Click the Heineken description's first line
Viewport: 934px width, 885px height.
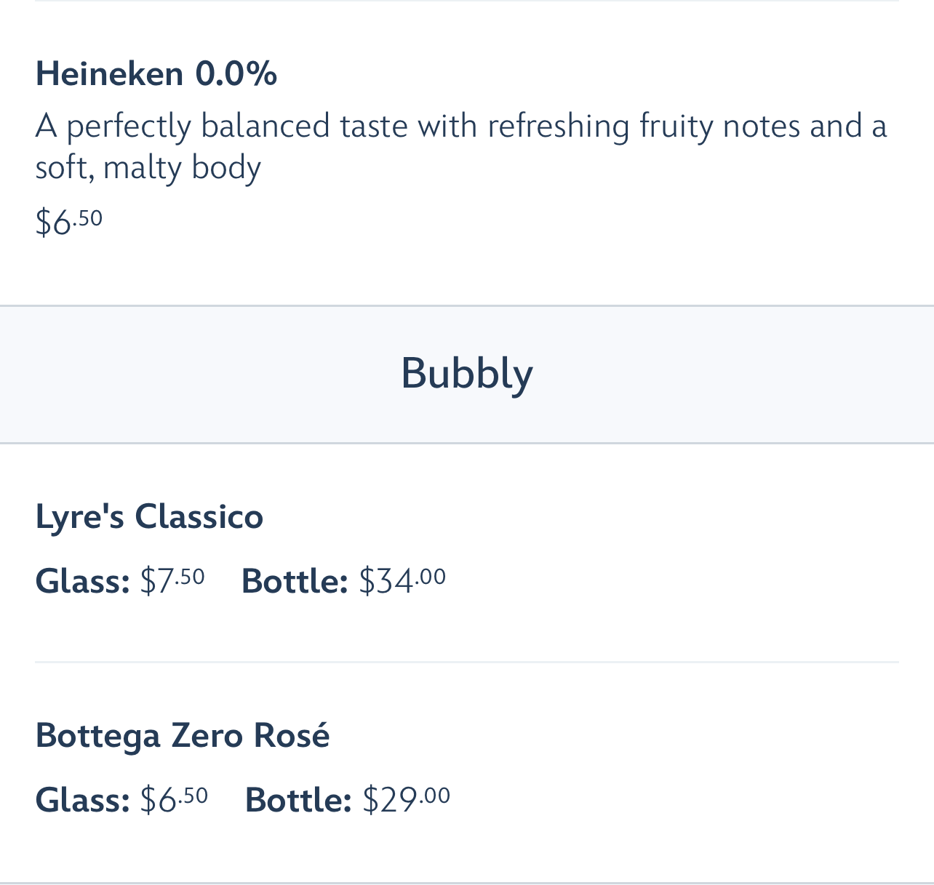461,126
